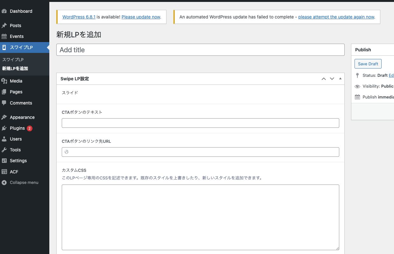The height and width of the screenshot is (254, 394).
Task: Click the Tools wrench icon
Action: (x=4, y=150)
